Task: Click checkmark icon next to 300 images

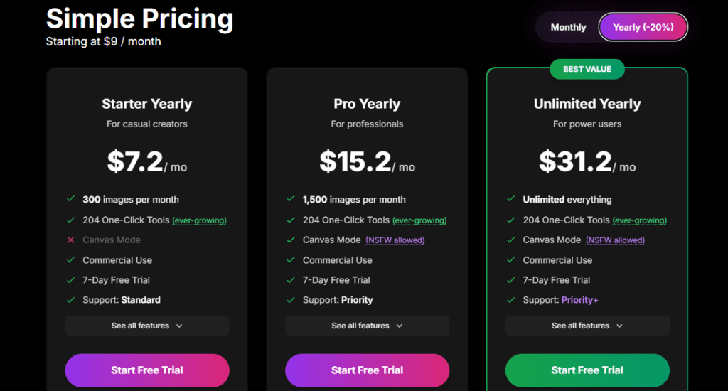Action: (x=70, y=200)
